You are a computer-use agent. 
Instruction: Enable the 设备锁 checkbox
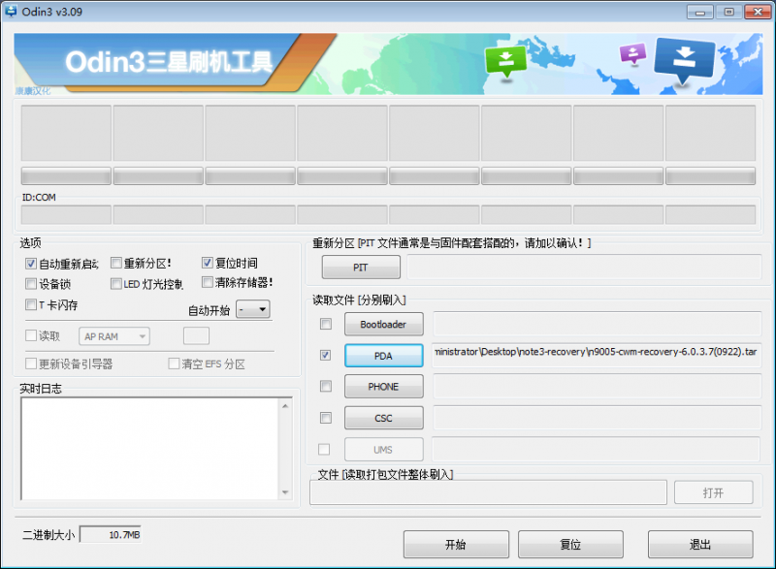click(31, 284)
